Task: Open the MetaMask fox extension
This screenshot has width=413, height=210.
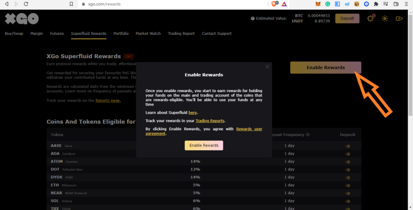Action: click(x=318, y=4)
